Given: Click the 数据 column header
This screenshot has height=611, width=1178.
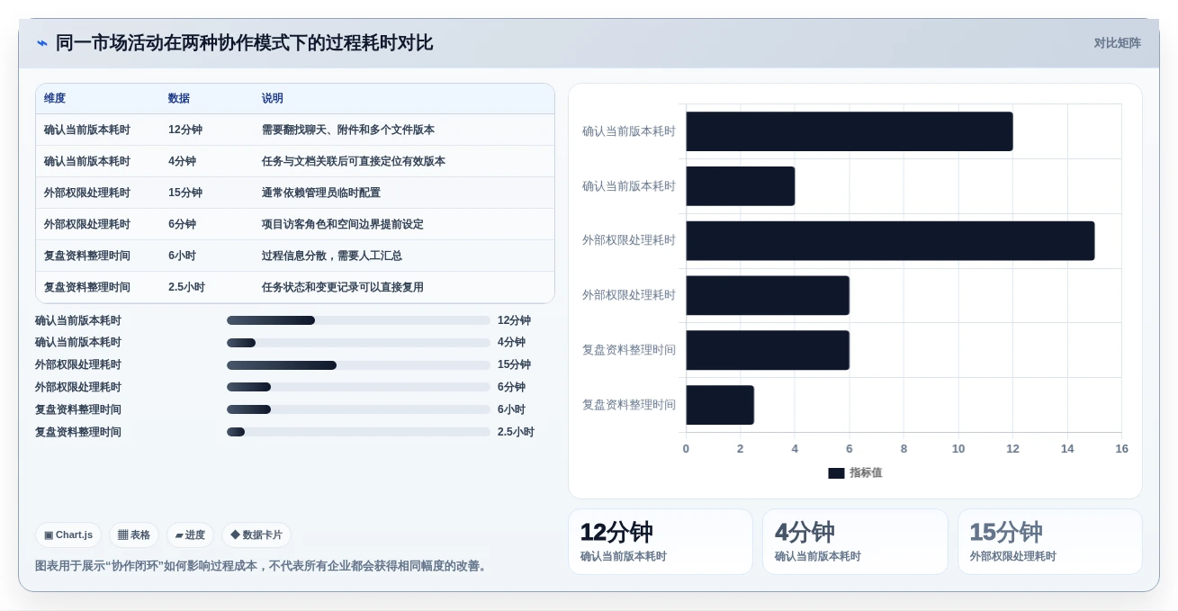Looking at the screenshot, I should 179,99.
